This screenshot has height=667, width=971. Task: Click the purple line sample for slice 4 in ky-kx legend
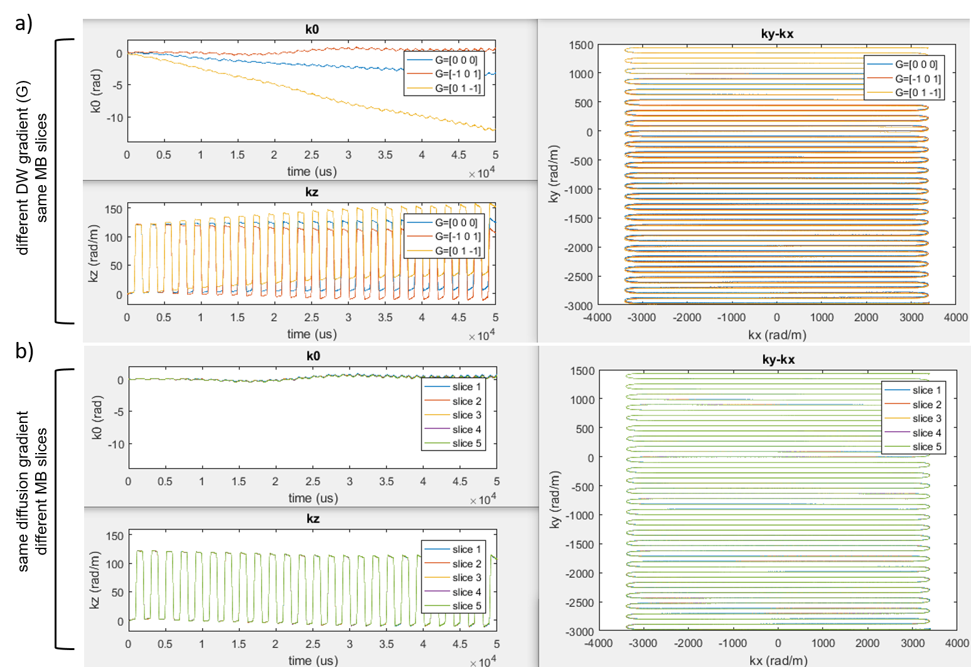pos(897,433)
